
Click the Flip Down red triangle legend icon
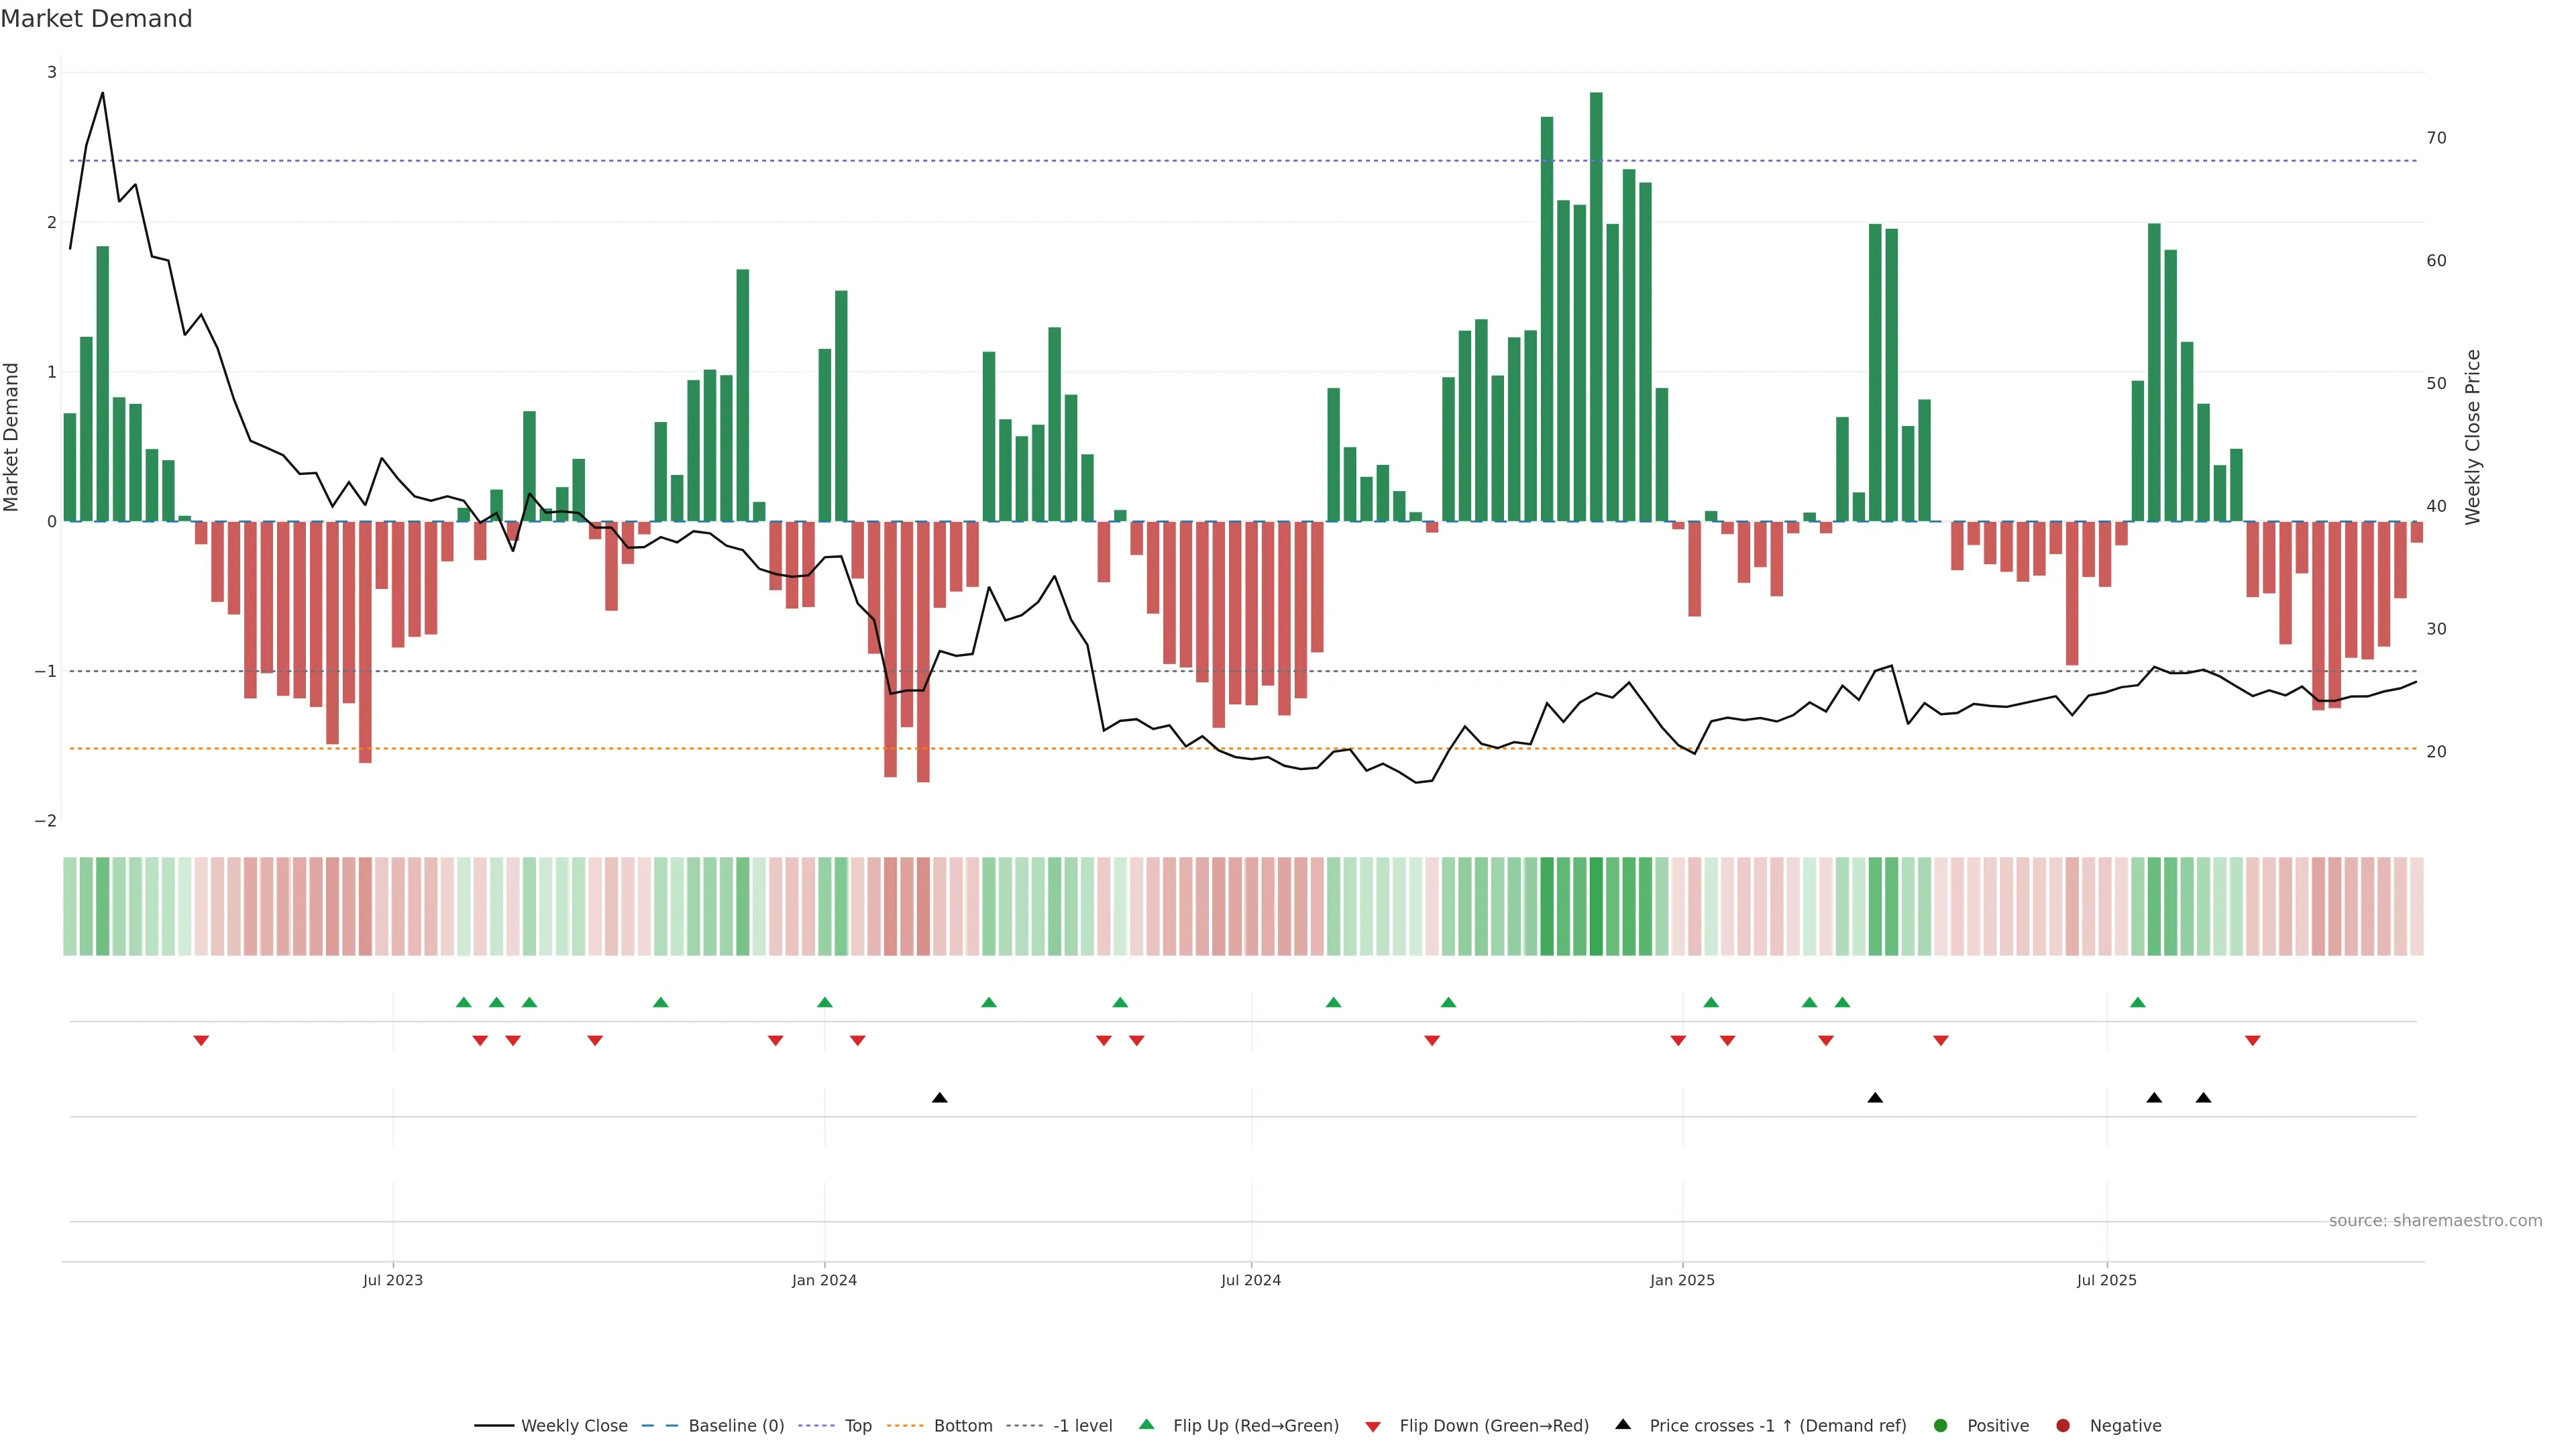[1373, 1427]
